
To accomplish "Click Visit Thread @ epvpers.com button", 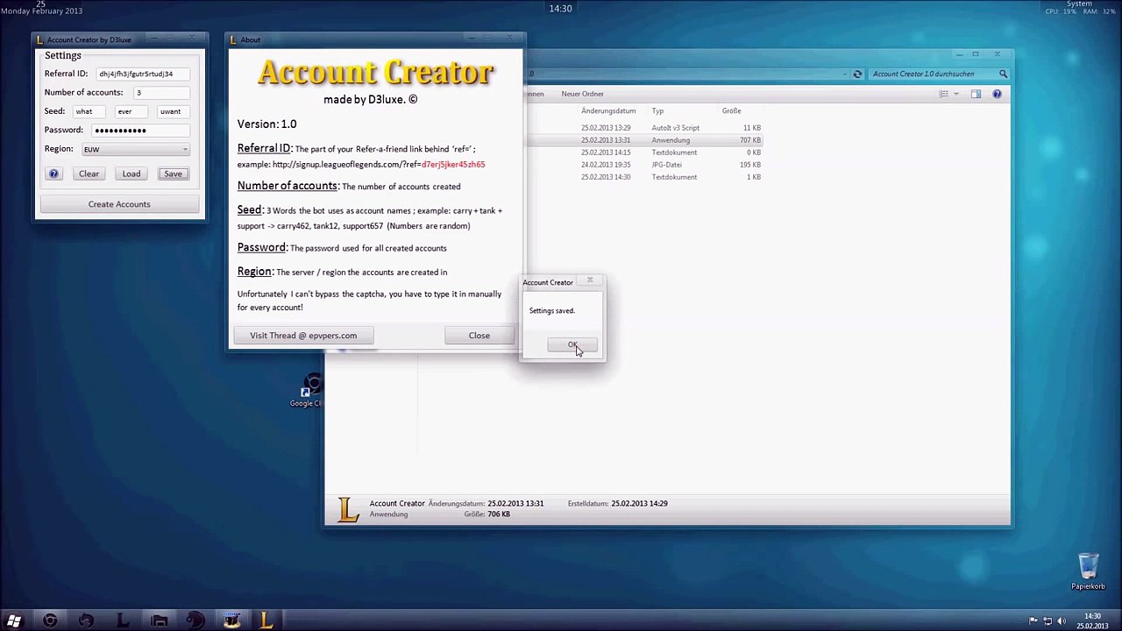I will pyautogui.click(x=303, y=336).
